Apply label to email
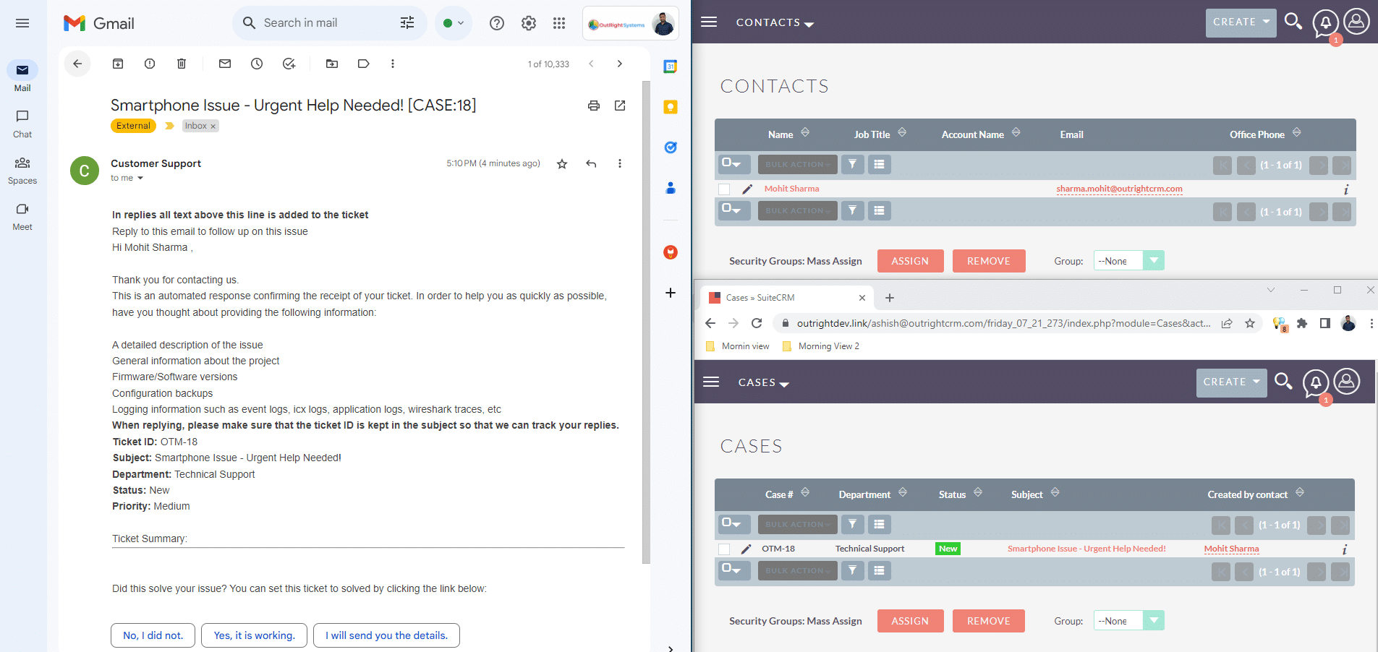 (x=364, y=64)
